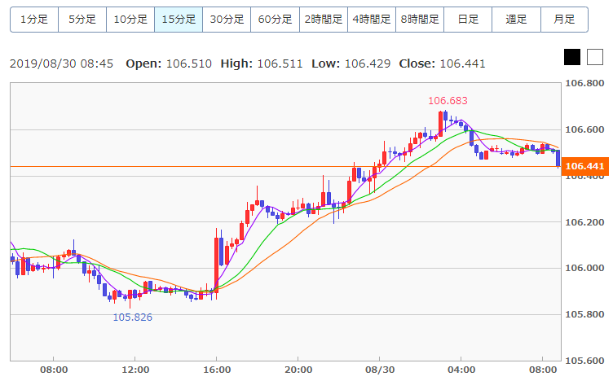This screenshot has height=381, width=613.
Task: Show the monthly 月足 chart
Action: (564, 20)
